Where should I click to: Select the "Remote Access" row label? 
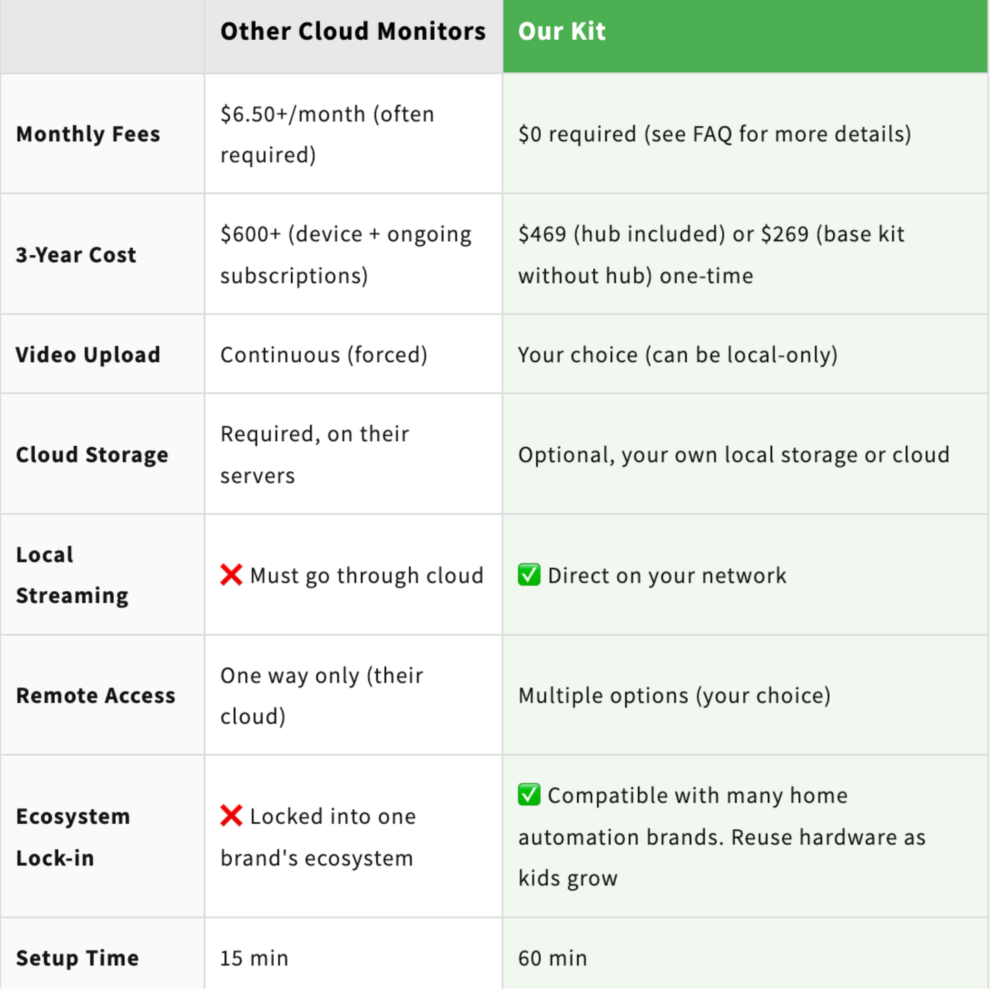point(95,695)
